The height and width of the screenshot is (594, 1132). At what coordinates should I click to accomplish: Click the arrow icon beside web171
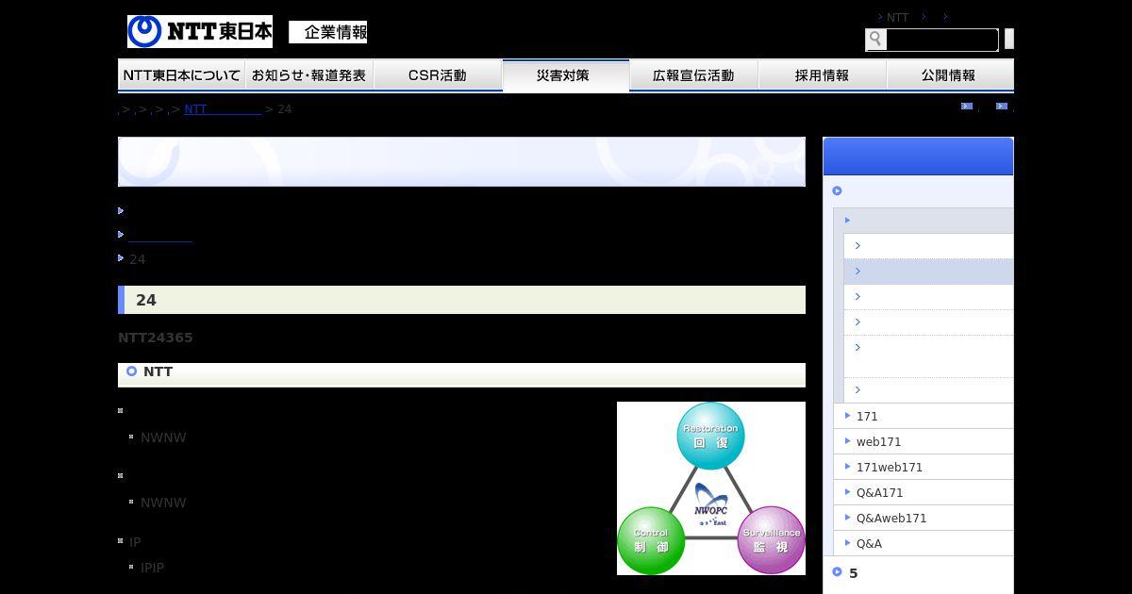(x=847, y=440)
